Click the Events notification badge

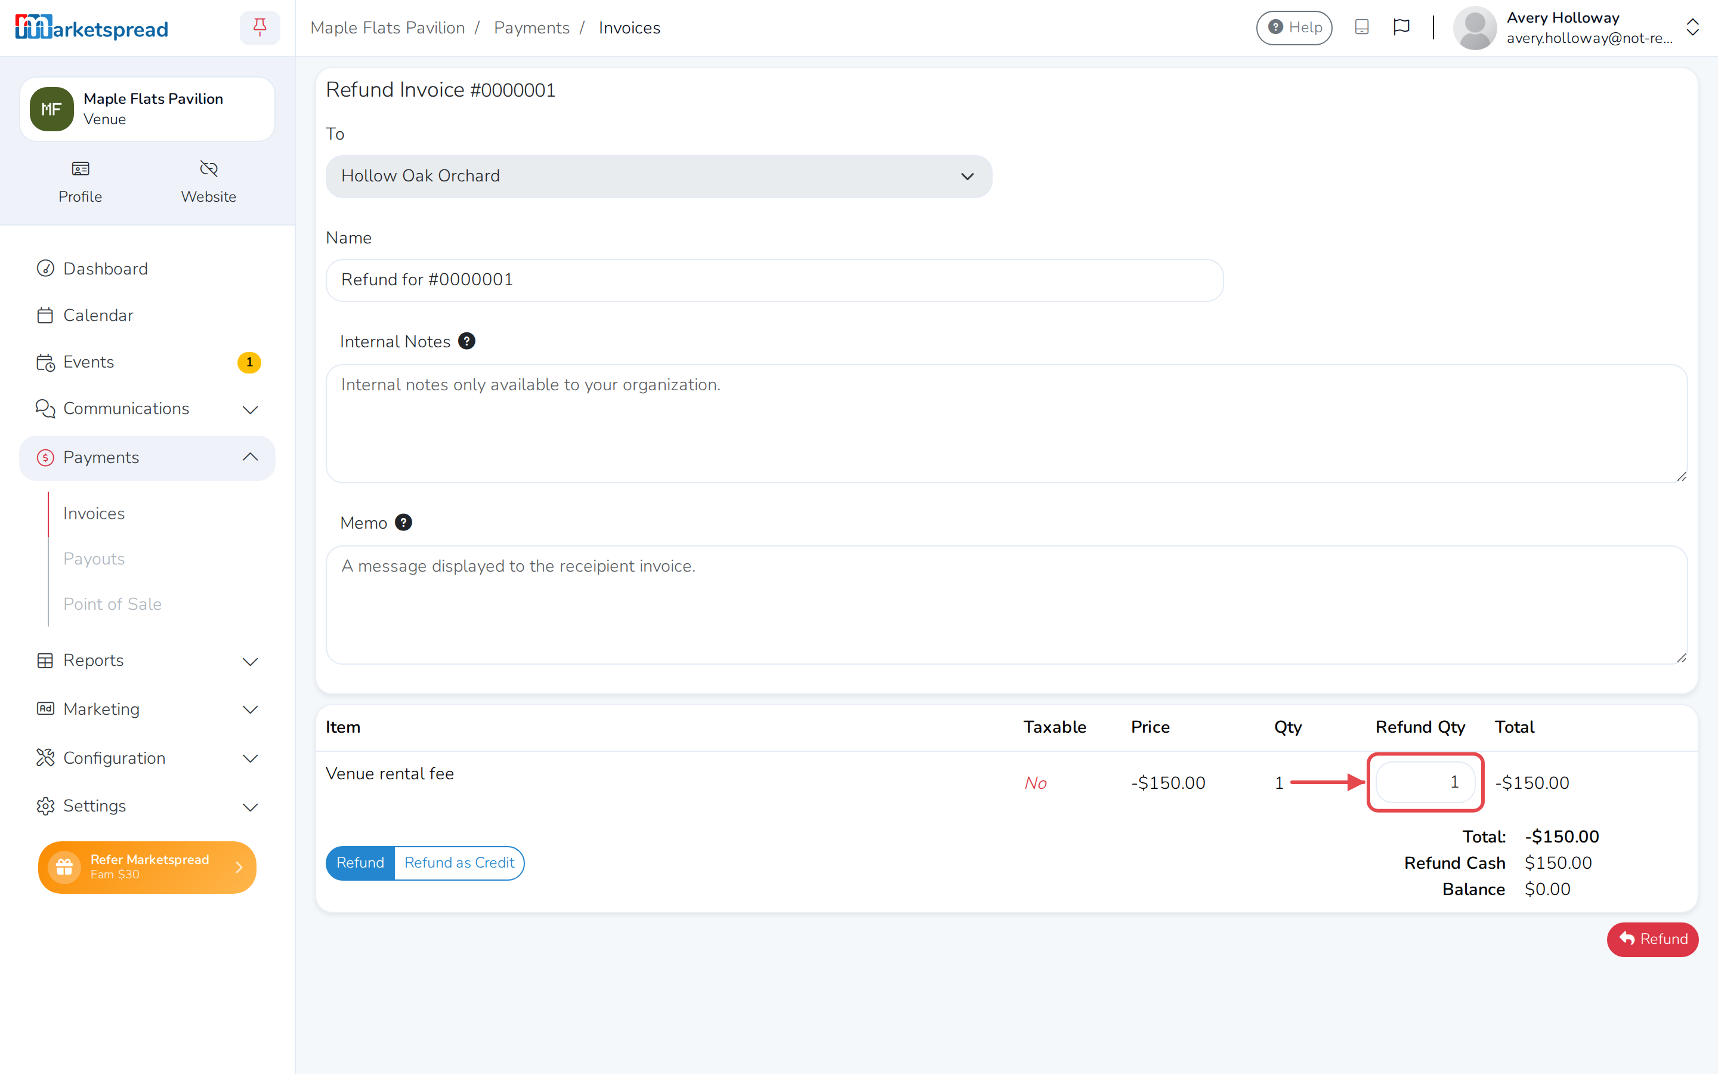tap(249, 362)
